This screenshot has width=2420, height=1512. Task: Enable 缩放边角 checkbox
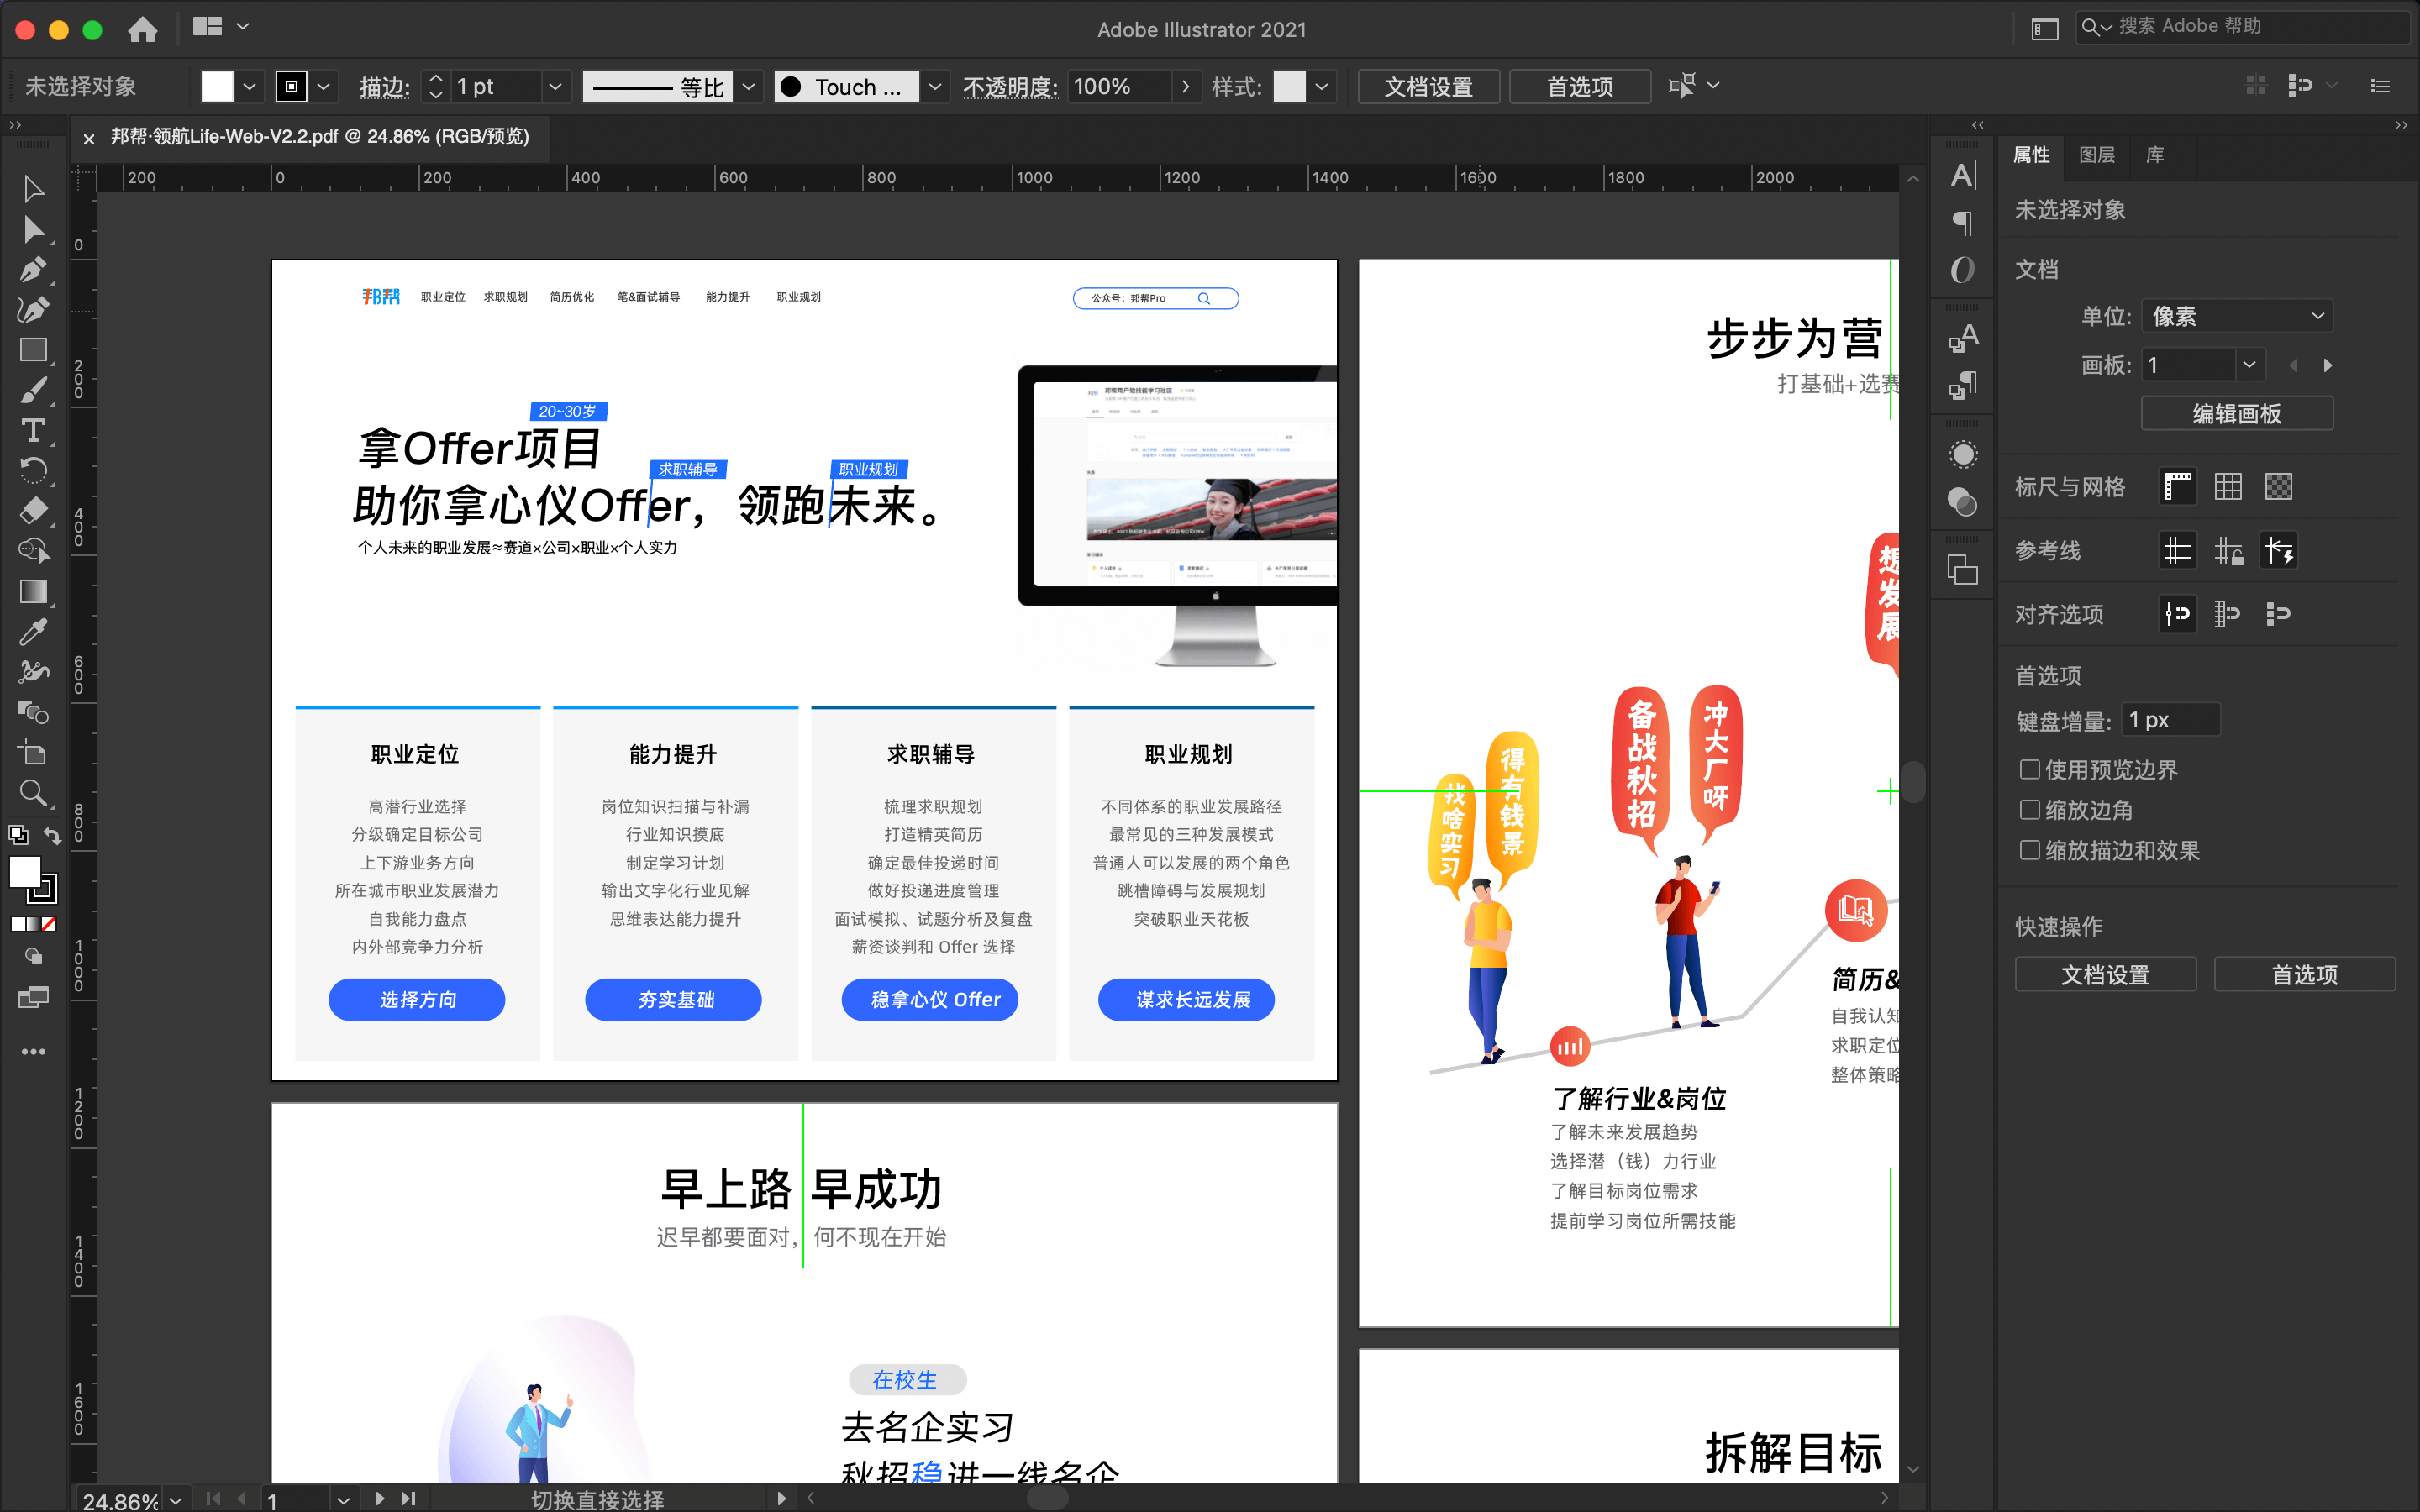coord(2029,810)
